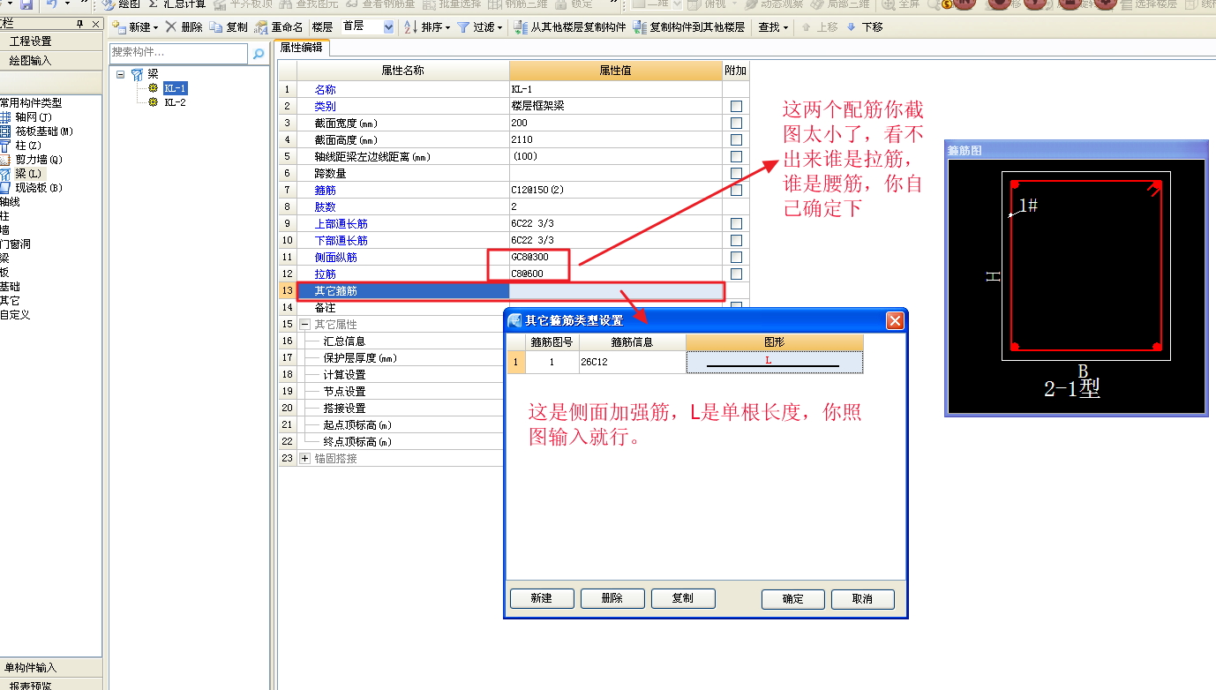1216x690 pixels.
Task: Click the 下移 down arrow icon
Action: tap(851, 27)
